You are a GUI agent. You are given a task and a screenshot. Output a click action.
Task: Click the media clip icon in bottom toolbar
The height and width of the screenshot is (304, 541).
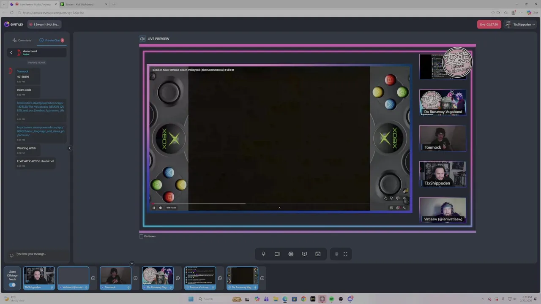(x=318, y=254)
